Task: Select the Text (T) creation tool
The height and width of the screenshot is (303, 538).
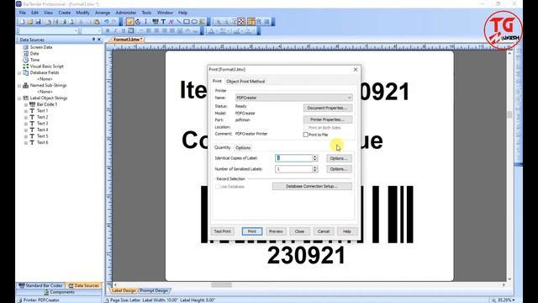Action: tap(163, 22)
